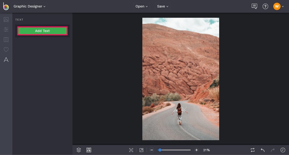
Task: Click the repeat/loop arrows icon
Action: pos(253,150)
